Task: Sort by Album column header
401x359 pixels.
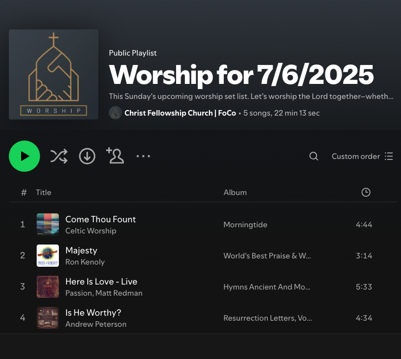Action: click(x=235, y=192)
